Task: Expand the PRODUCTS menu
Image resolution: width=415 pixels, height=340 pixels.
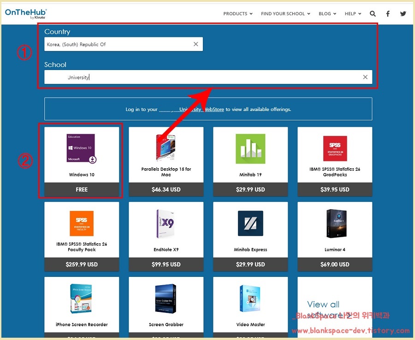Action: pyautogui.click(x=238, y=13)
